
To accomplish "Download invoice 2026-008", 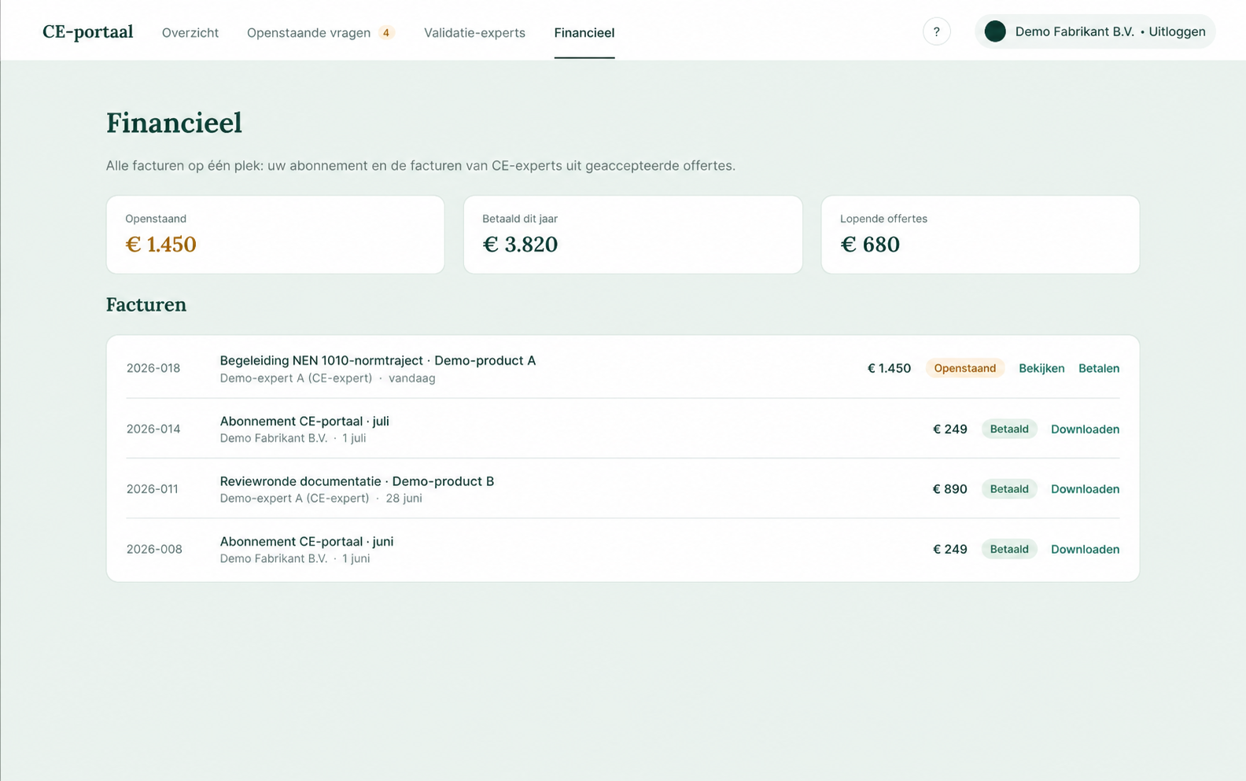I will coord(1085,549).
